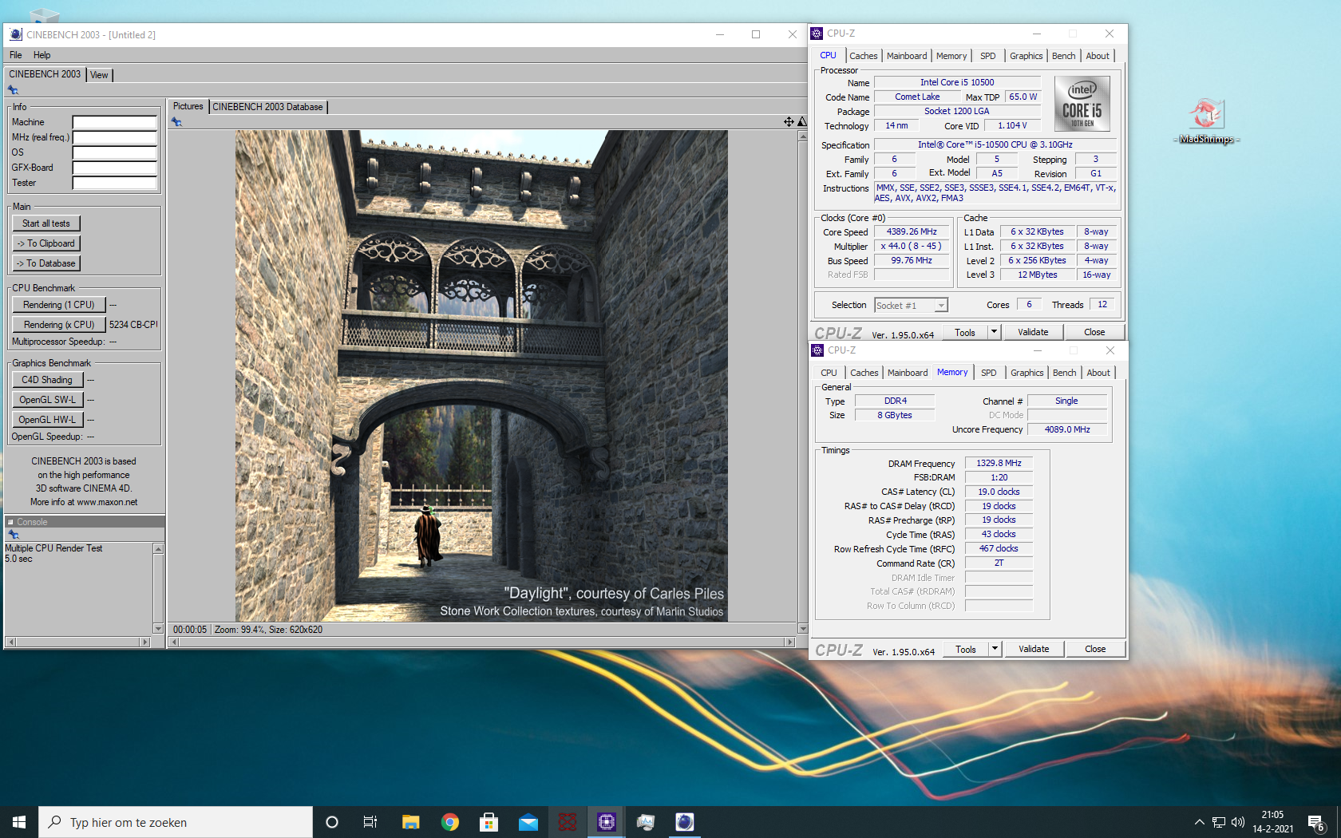
Task: Open SPD tab in lower CPU-Z
Action: coord(989,373)
